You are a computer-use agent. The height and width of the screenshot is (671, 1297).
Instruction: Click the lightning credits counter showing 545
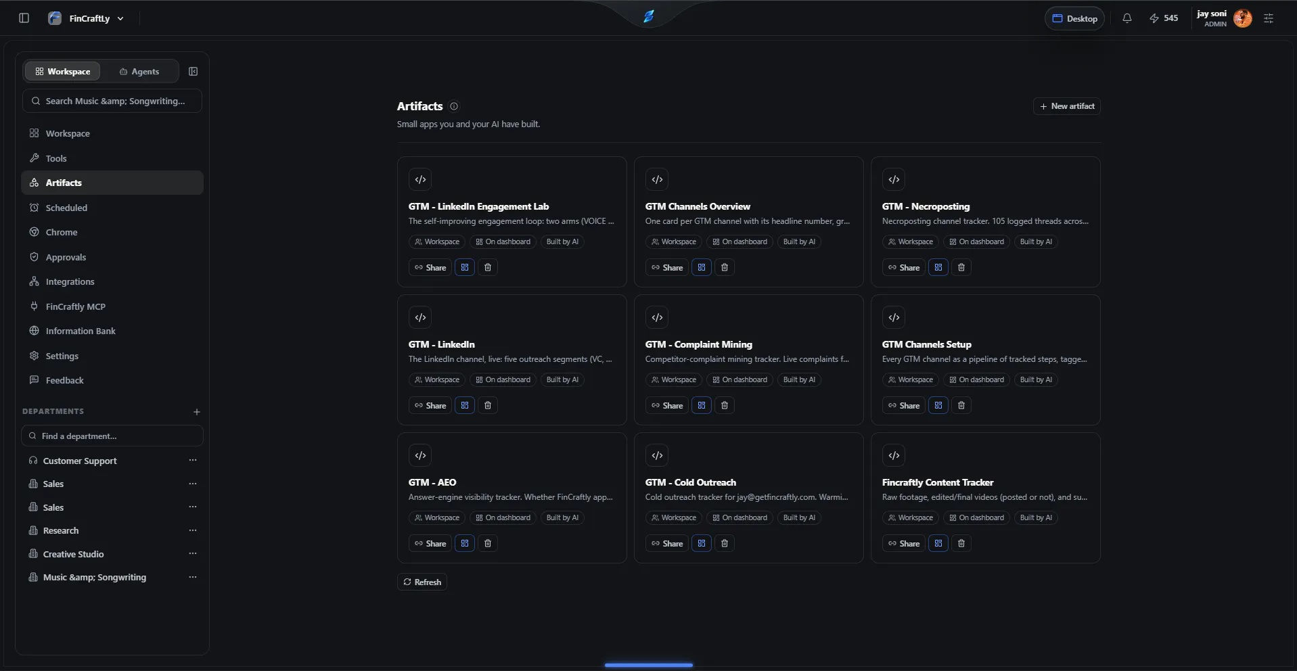tap(1164, 18)
